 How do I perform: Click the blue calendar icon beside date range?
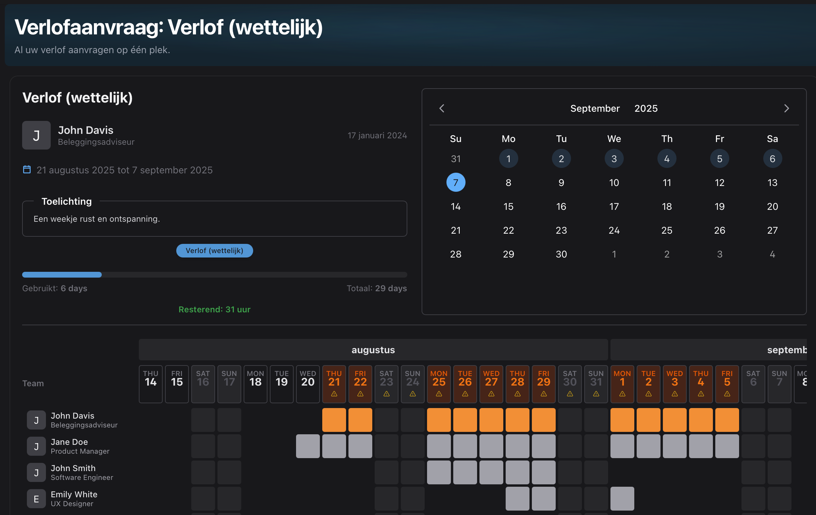[x=27, y=170]
